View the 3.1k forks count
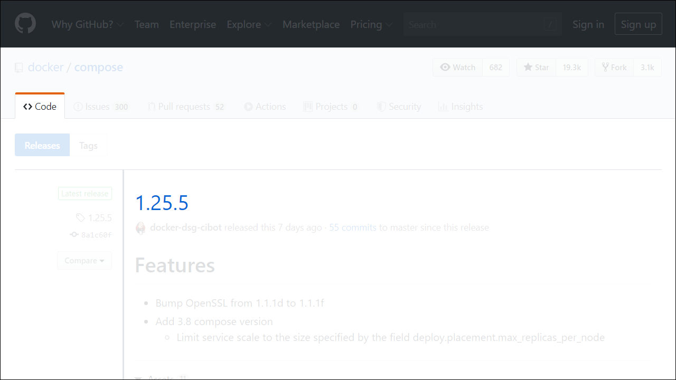 point(647,67)
